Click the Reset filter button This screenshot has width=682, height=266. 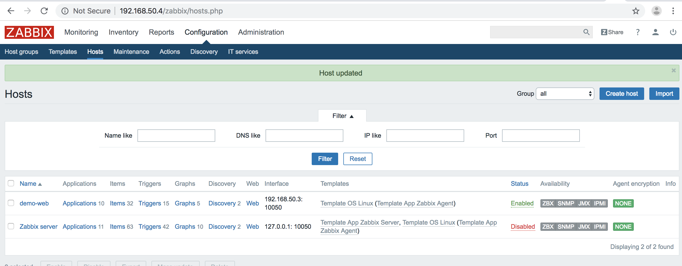pyautogui.click(x=357, y=159)
